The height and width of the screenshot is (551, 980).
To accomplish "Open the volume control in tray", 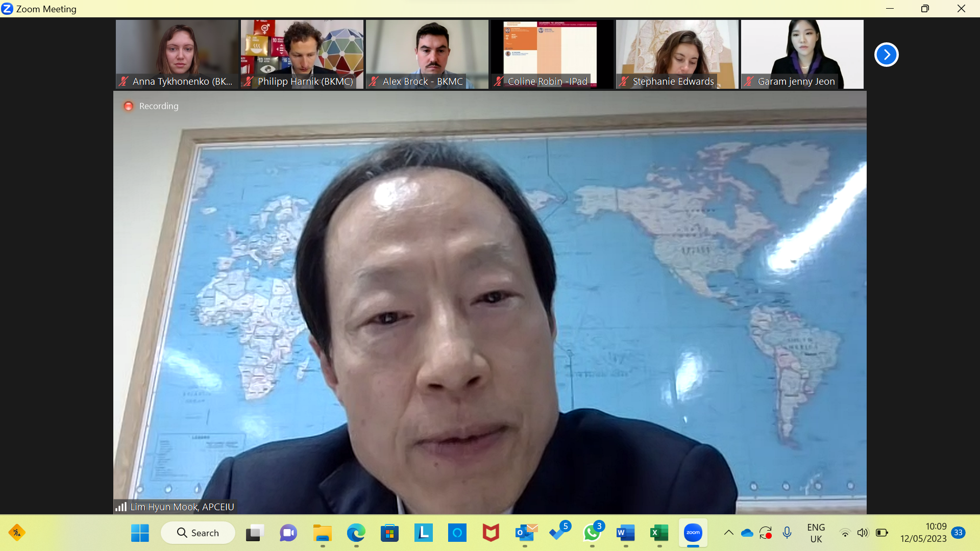I will 863,533.
